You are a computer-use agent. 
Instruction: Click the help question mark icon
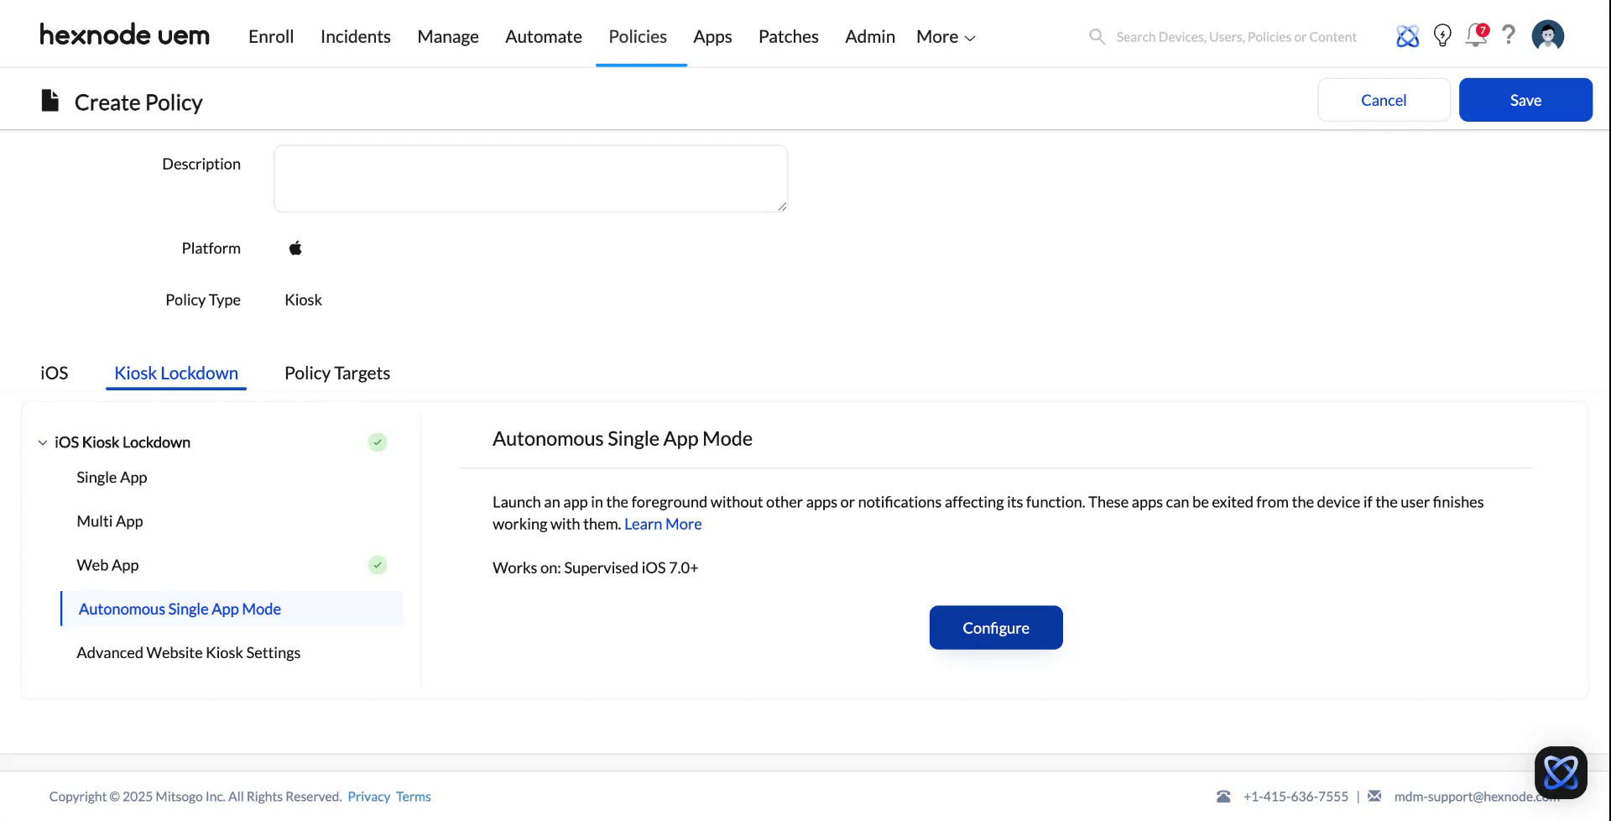click(x=1509, y=35)
